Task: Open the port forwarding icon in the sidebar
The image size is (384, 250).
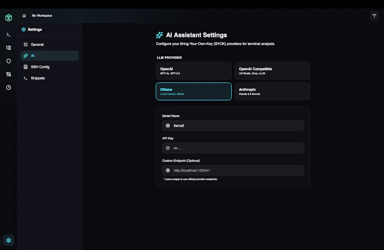Action: coord(9,74)
